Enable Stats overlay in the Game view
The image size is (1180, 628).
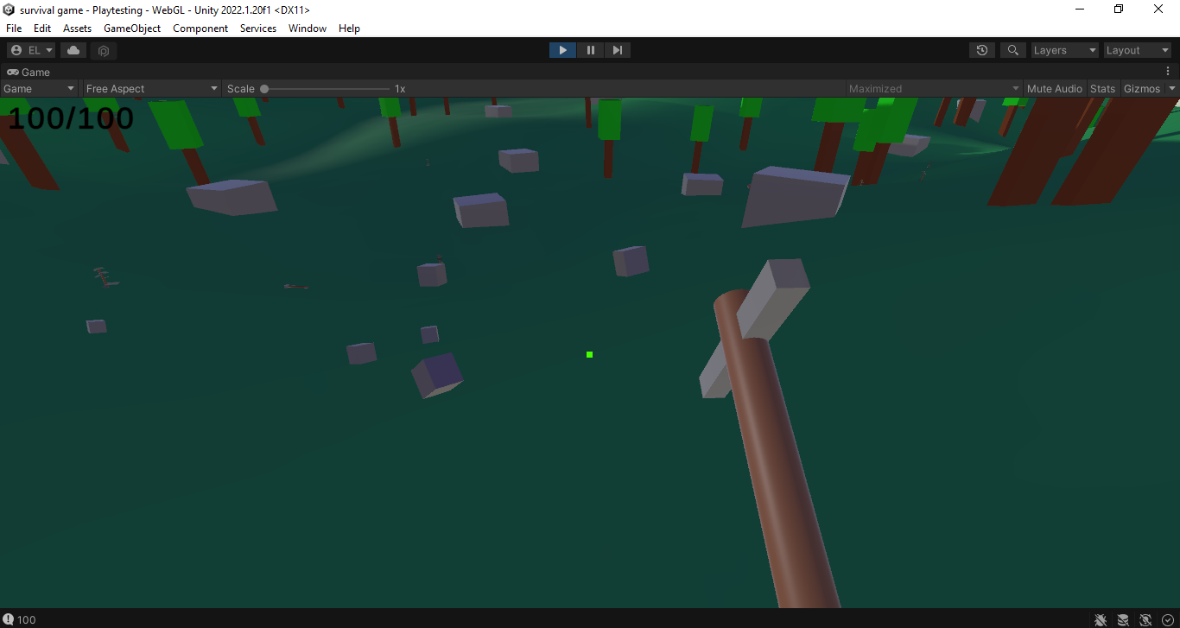(1102, 88)
